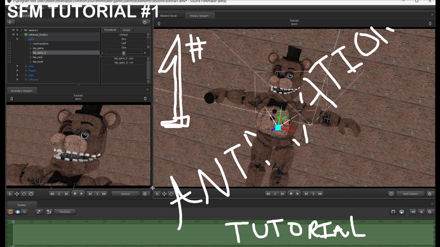Open the Transform dropdown in timeline
The height and width of the screenshot is (247, 440).
pyautogui.click(x=65, y=212)
